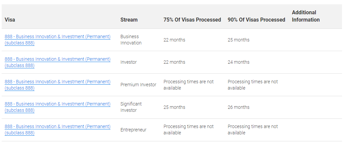Viewport: 345px width, 143px height.
Task: Open the subclass 888 link in Significant Investor row
Action: coord(57,107)
